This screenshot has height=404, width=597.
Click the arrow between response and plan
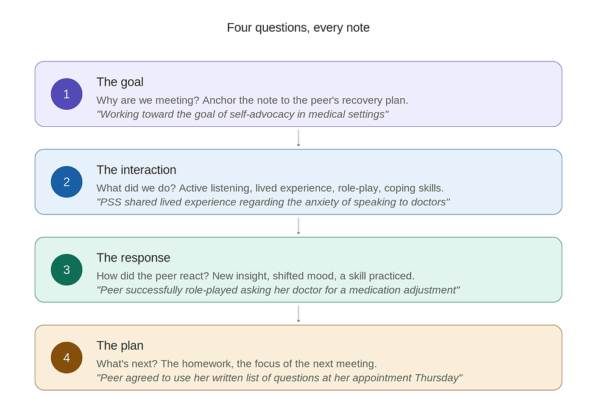pyautogui.click(x=298, y=314)
